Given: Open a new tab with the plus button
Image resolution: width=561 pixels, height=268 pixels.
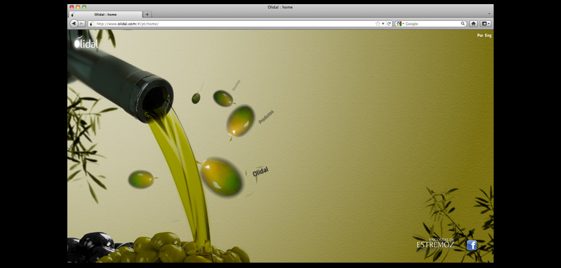Looking at the screenshot, I should point(147,14).
